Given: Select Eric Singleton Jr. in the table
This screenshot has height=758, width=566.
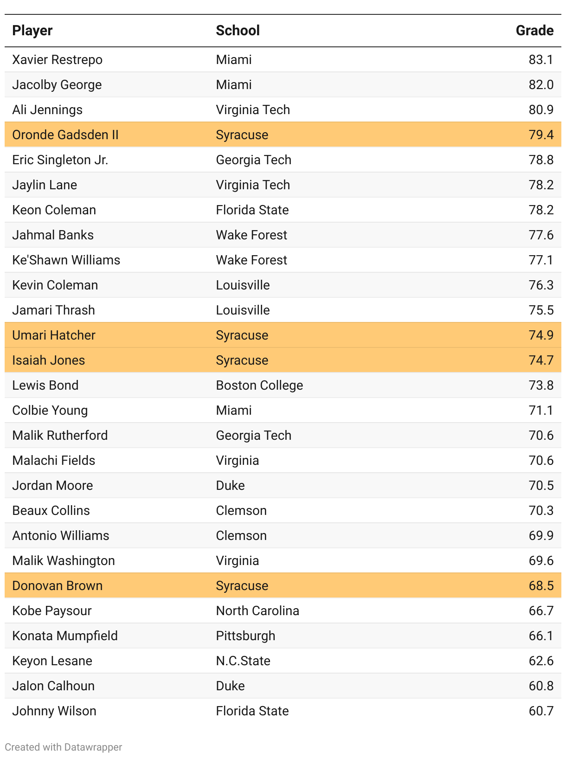Looking at the screenshot, I should tap(60, 160).
